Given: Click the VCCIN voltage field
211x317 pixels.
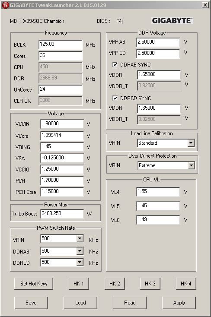Looking at the screenshot, I should pos(62,124).
